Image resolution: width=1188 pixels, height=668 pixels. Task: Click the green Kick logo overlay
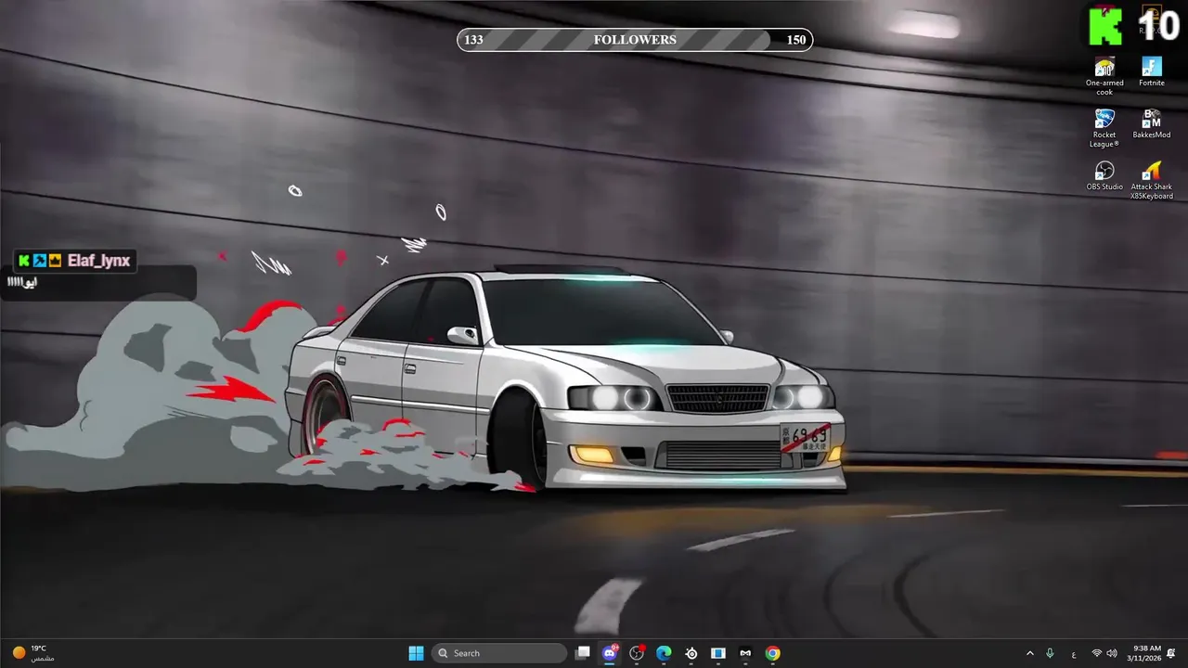click(1105, 26)
